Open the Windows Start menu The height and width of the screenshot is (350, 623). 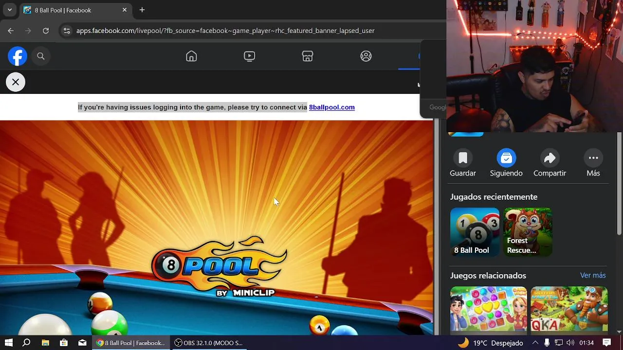9,343
